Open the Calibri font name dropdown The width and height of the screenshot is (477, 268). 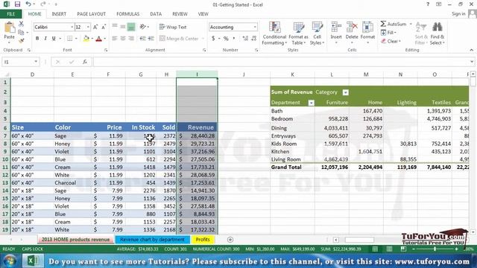[x=72, y=27]
